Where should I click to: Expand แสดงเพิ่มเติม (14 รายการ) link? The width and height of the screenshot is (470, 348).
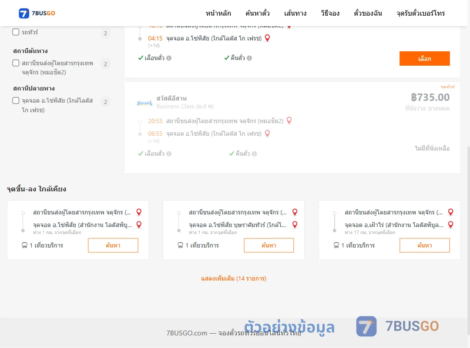tap(234, 278)
